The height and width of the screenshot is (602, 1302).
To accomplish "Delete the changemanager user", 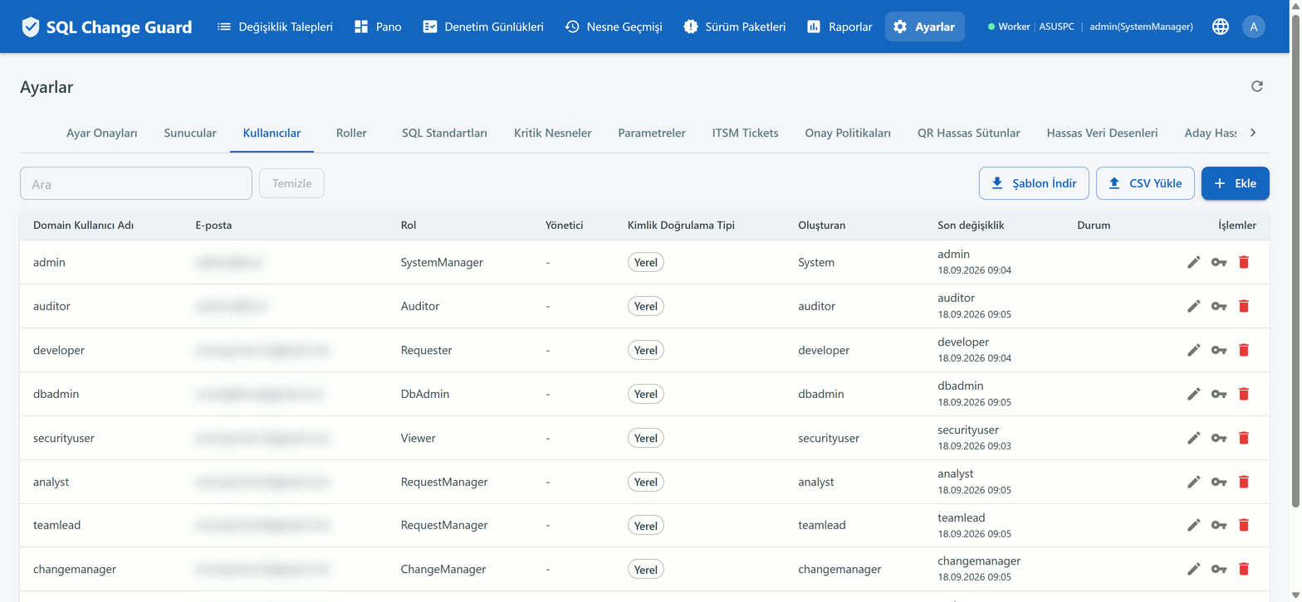I will (1244, 569).
